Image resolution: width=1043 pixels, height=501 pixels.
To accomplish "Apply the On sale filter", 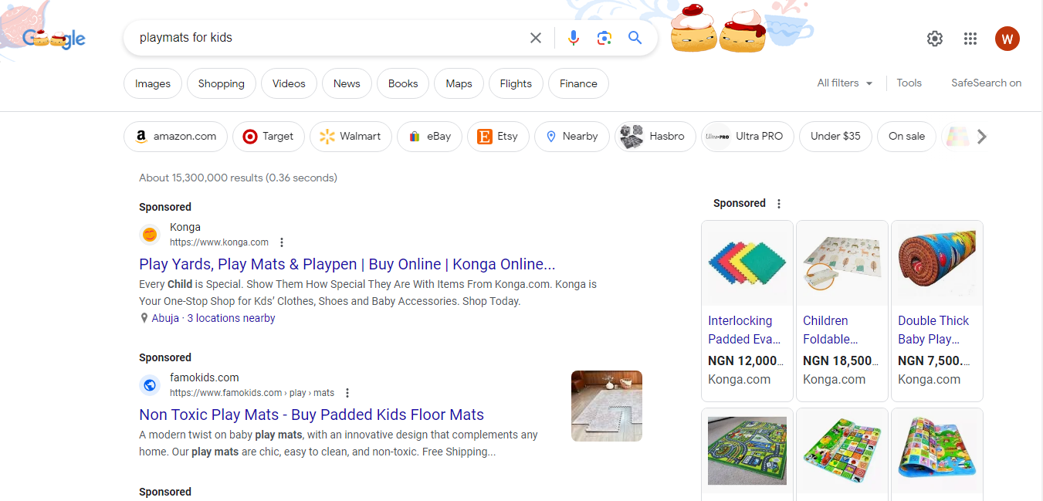I will point(906,137).
